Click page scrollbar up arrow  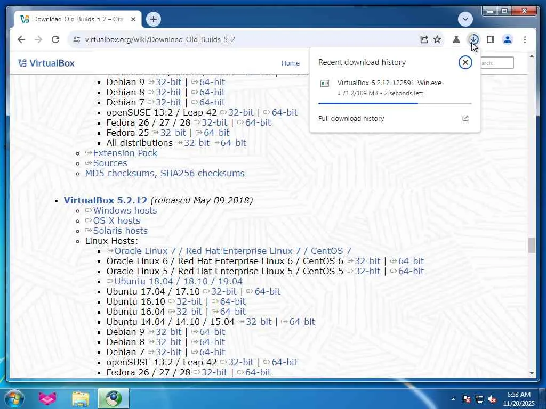[x=532, y=56]
